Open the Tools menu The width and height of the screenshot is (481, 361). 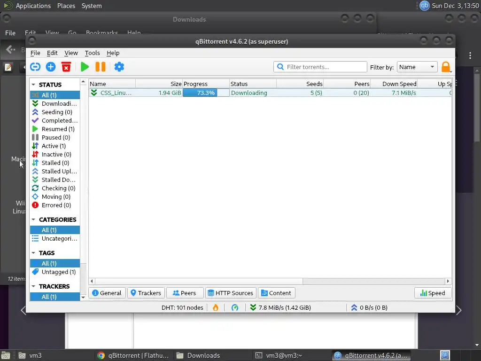point(93,53)
